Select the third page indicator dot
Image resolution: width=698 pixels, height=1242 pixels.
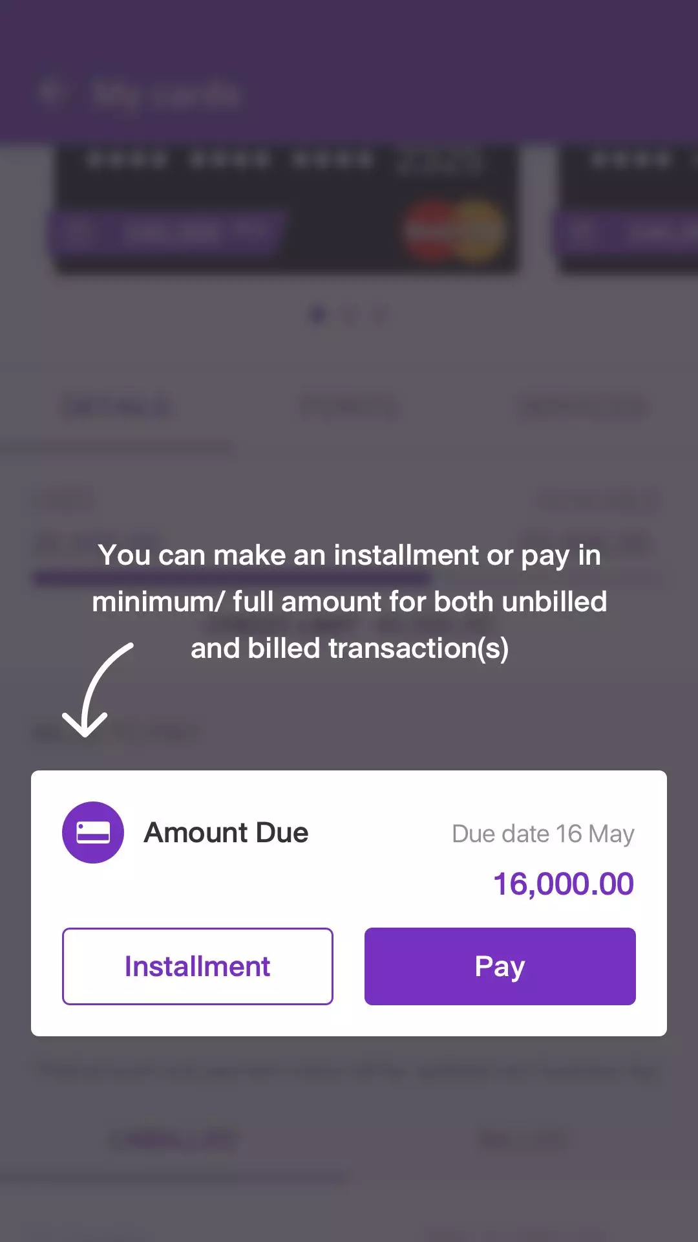[379, 316]
